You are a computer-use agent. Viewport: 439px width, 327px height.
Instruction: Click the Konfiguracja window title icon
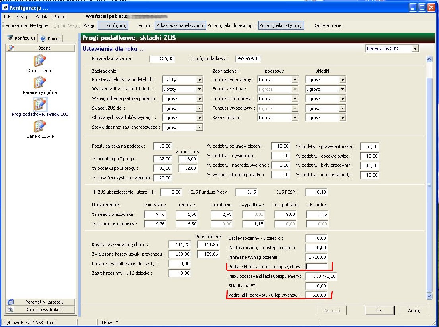[x=5, y=7]
